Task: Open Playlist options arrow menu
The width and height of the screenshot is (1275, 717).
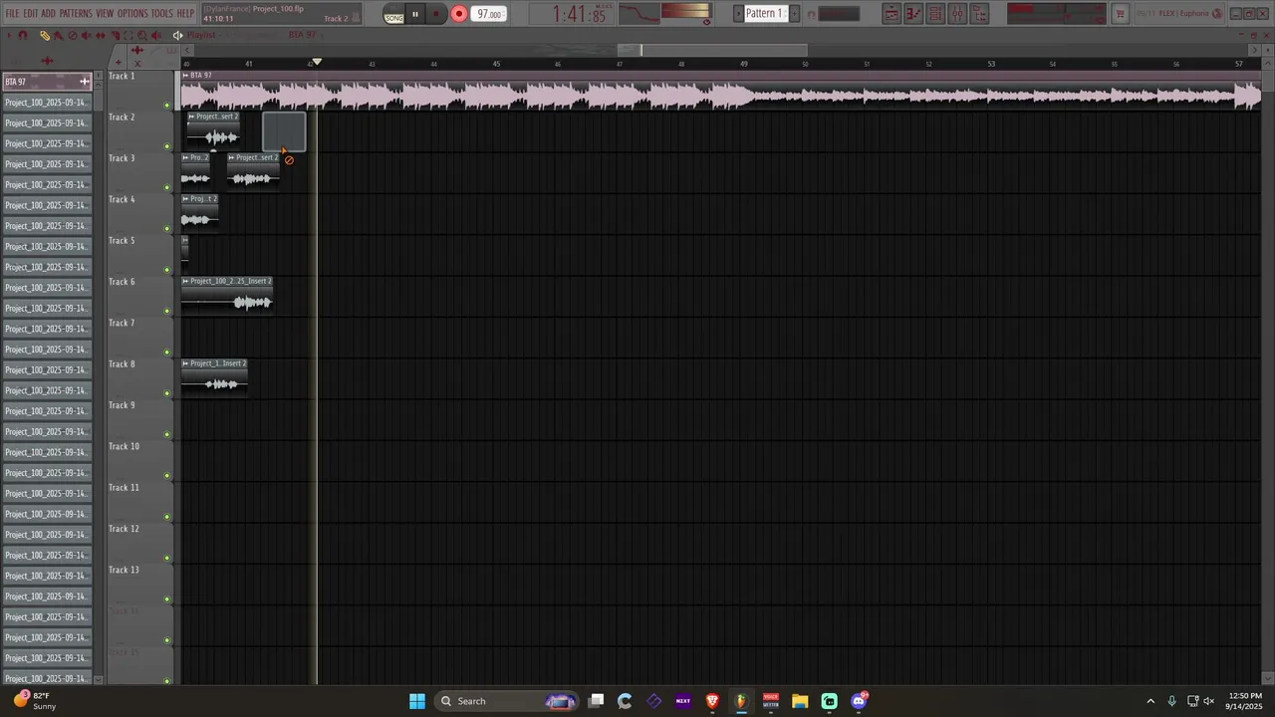Action: click(9, 35)
